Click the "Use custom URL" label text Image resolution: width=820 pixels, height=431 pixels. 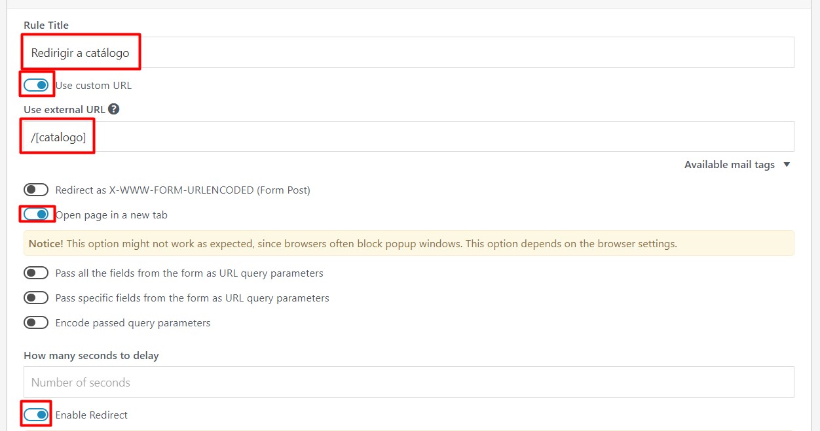pos(94,86)
